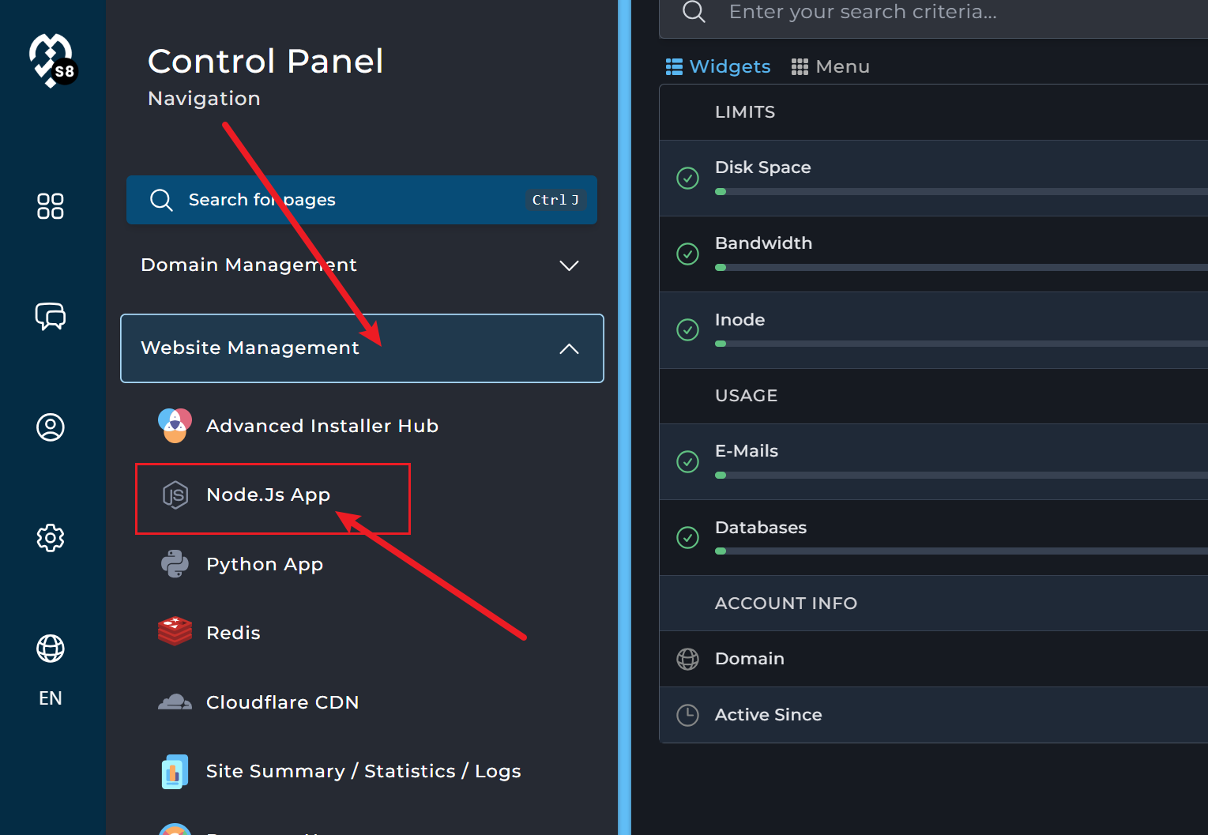Open the user profile sidebar icon

click(x=51, y=427)
